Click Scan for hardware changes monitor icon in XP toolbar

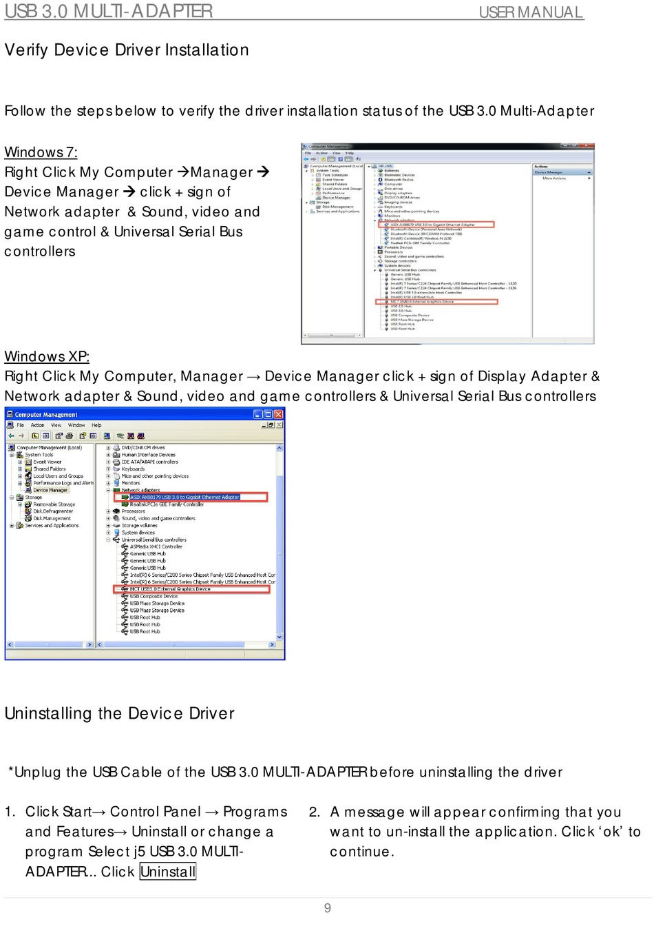coord(107,436)
